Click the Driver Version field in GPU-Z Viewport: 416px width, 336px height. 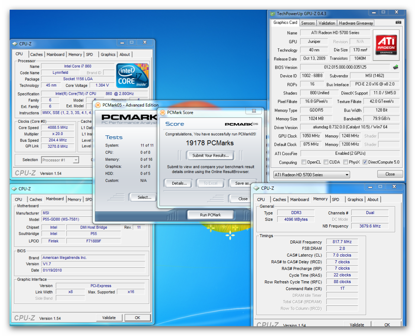[350, 127]
